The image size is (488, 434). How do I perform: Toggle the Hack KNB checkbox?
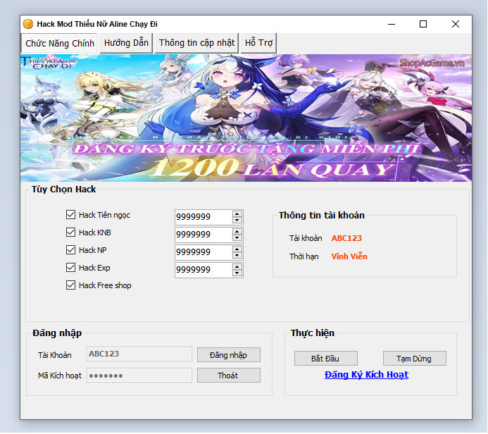(70, 232)
